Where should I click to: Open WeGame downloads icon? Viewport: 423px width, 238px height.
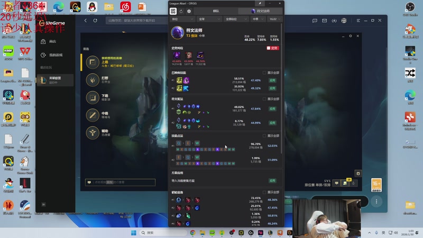(x=334, y=21)
